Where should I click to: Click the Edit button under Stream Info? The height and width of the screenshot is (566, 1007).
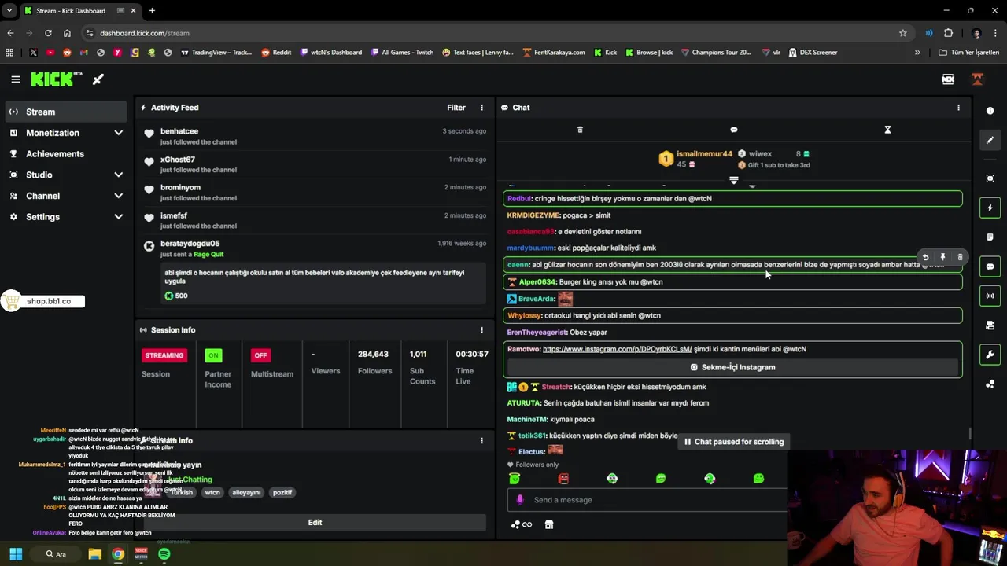(315, 523)
